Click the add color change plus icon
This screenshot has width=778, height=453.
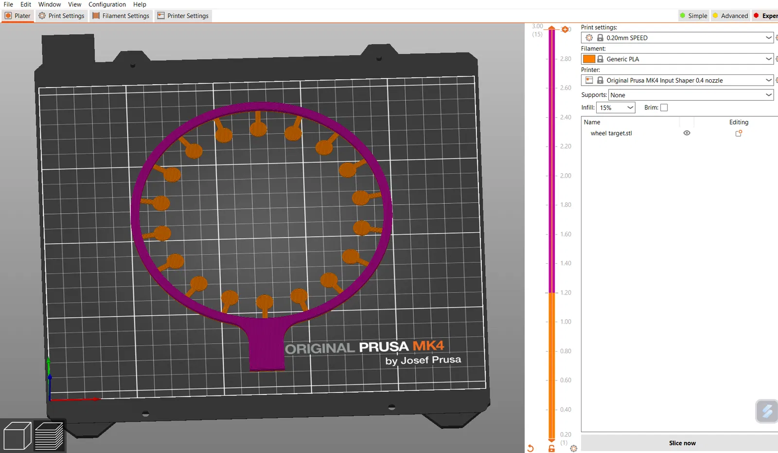[x=565, y=30]
